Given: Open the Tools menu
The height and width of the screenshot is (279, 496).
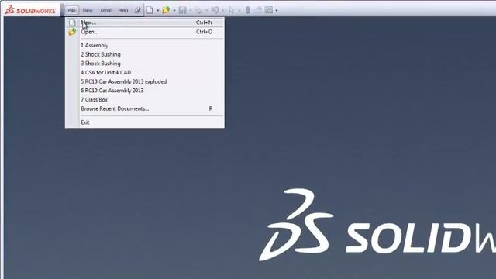Looking at the screenshot, I should click(x=105, y=10).
